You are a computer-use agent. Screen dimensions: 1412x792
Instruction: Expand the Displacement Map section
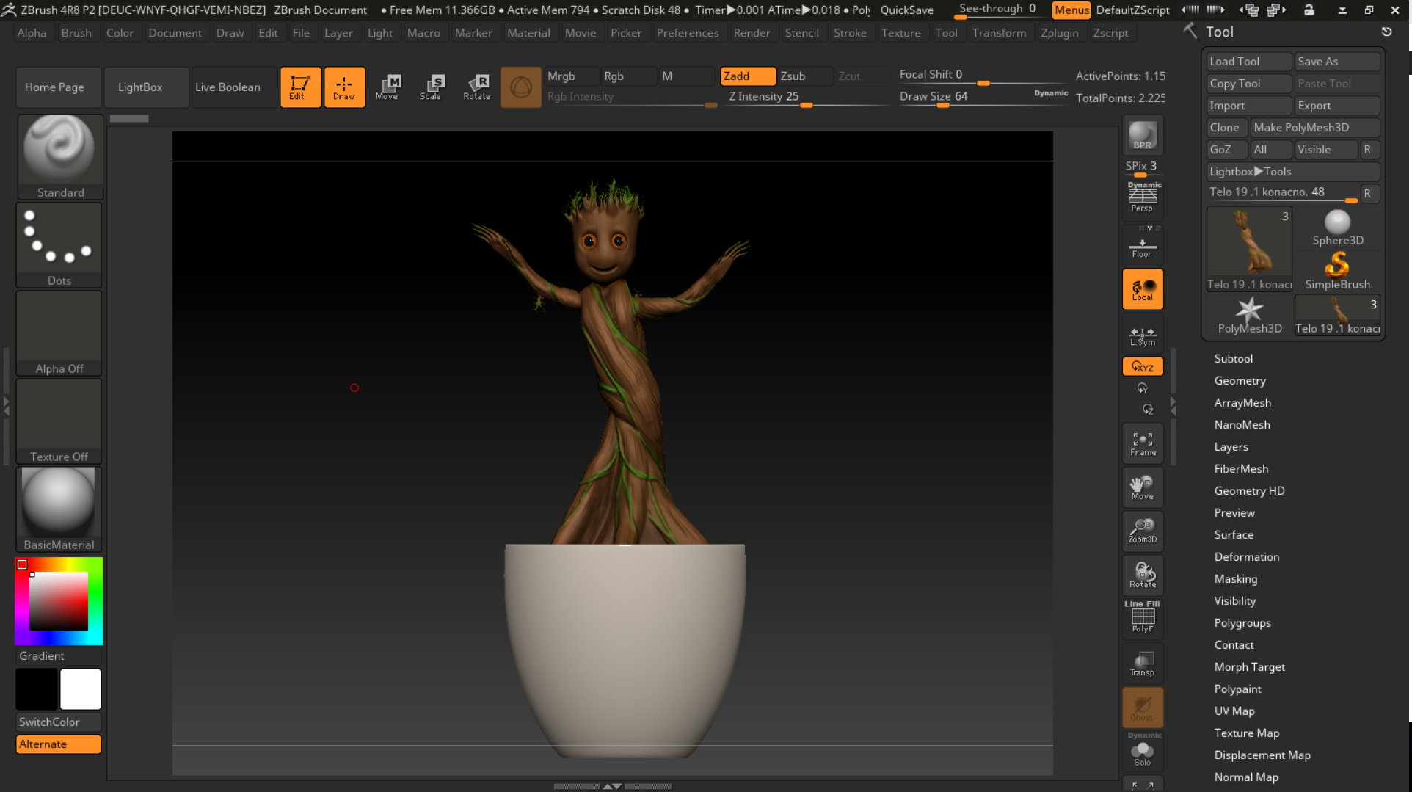click(1262, 755)
